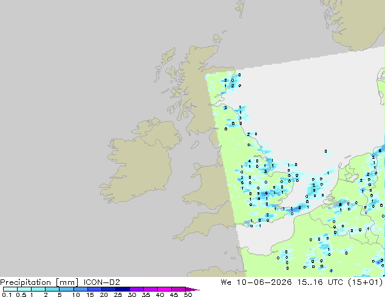Click the Isle of Man outline
The image size is (385, 297).
coord(195,145)
